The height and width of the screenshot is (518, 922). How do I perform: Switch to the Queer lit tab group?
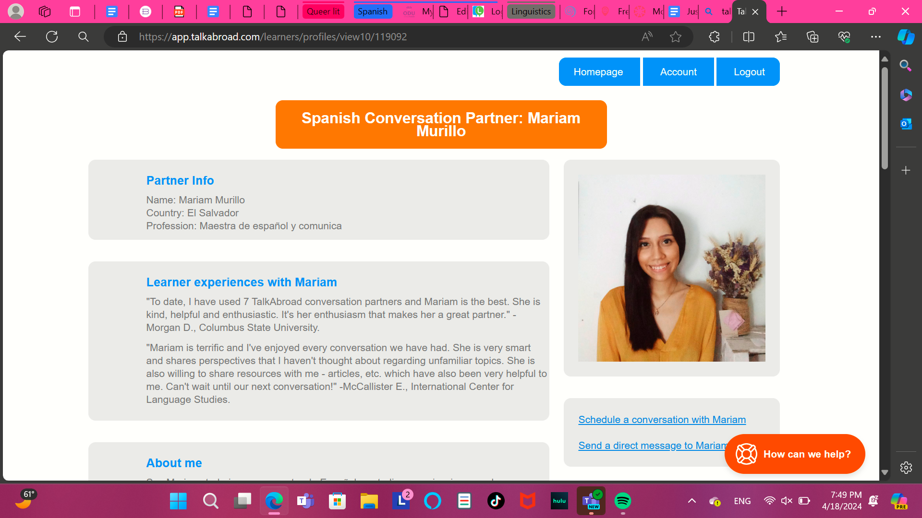click(x=323, y=12)
